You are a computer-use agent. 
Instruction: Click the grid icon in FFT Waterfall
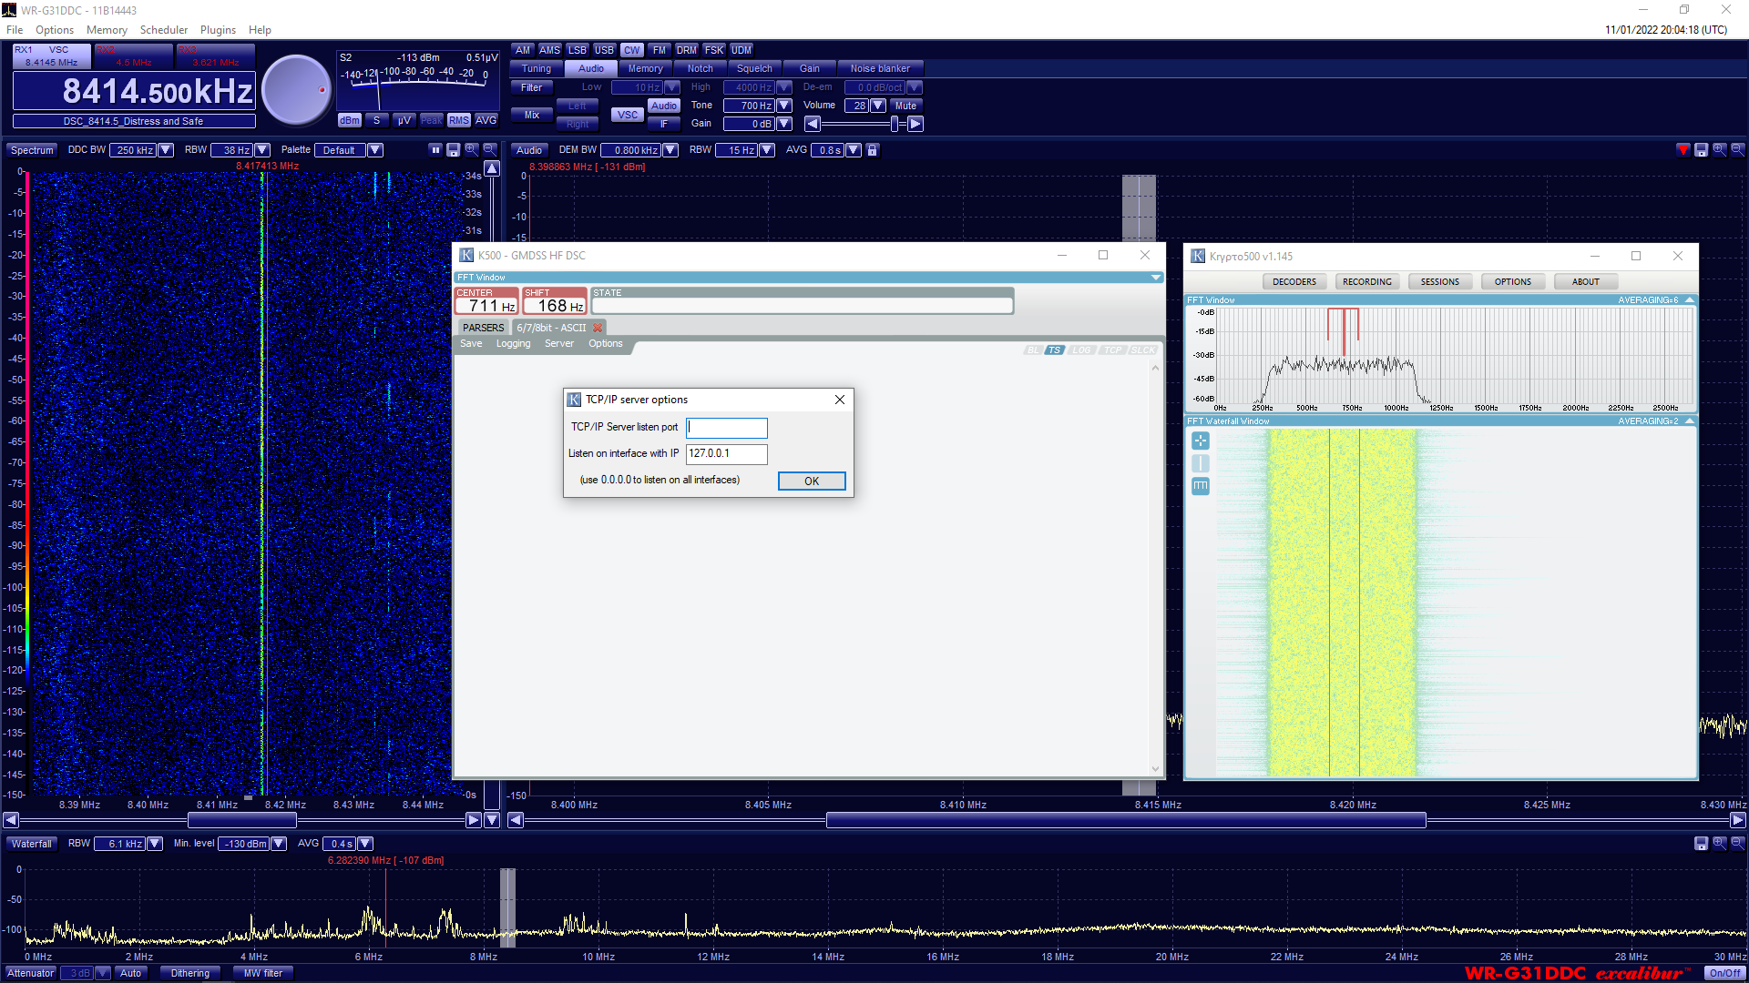(1201, 486)
